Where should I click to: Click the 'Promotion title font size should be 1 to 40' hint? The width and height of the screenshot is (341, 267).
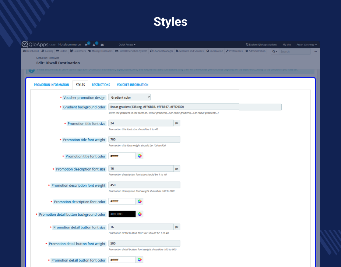pos(133,129)
